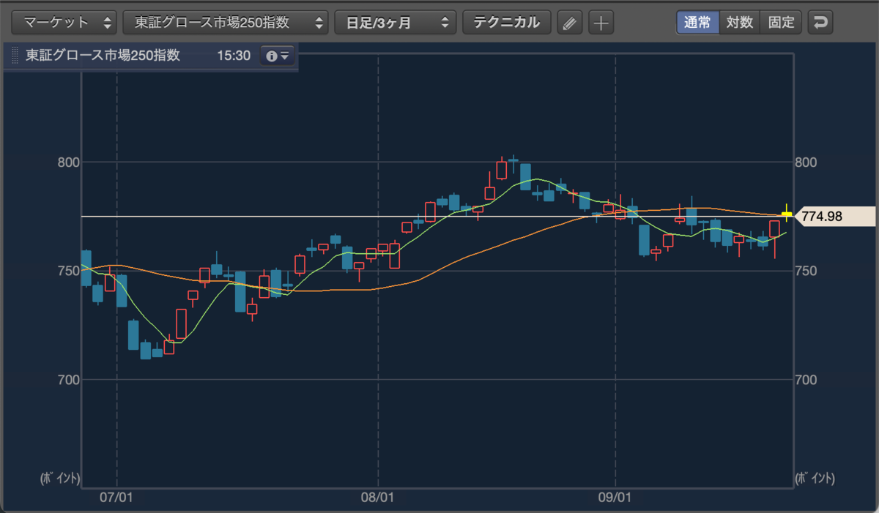This screenshot has width=879, height=513.
Task: Click the 774.98 current price tag
Action: point(837,216)
